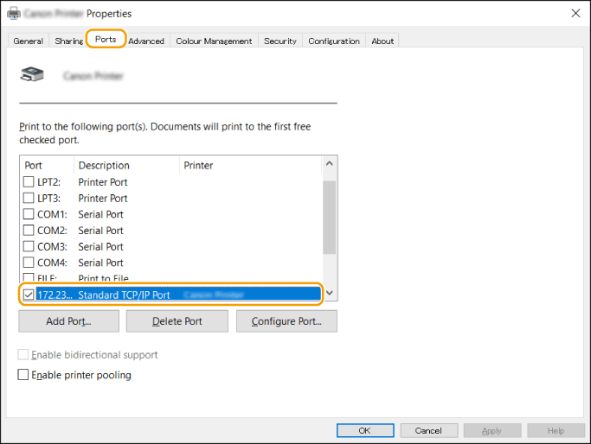This screenshot has width=591, height=444.
Task: Click the Configure Port button
Action: pos(286,321)
